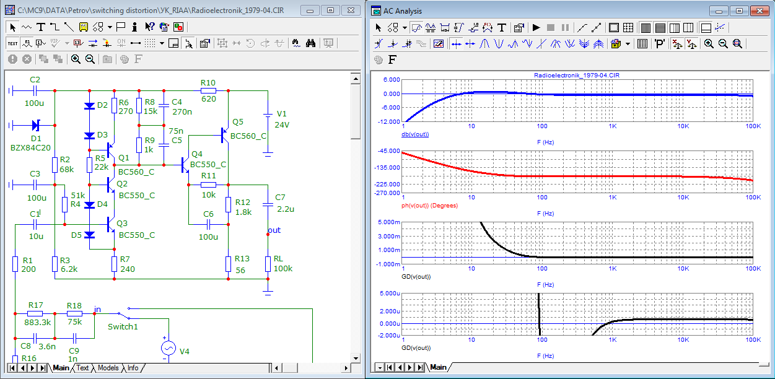
Task: Click the Switch1 component label
Action: (x=123, y=326)
